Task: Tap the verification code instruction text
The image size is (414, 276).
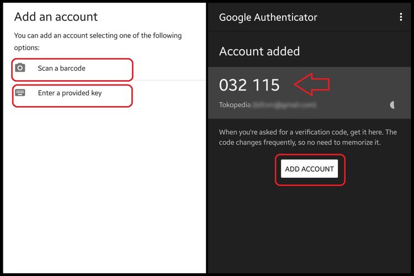Action: (x=307, y=137)
